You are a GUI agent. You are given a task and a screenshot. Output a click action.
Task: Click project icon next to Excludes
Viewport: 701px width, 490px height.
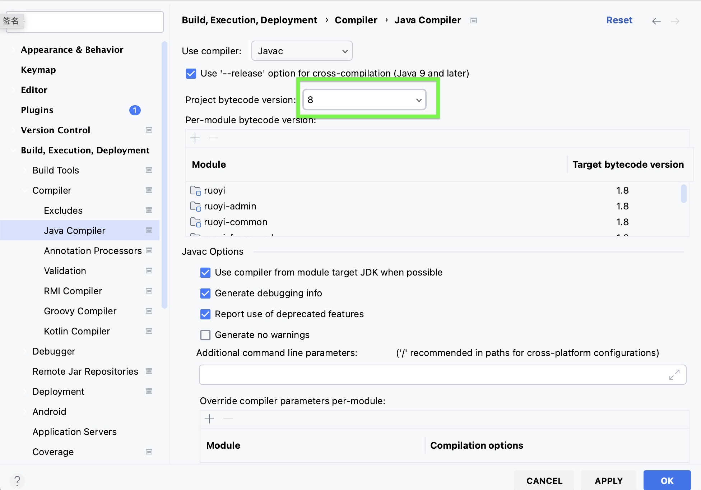coord(149,210)
